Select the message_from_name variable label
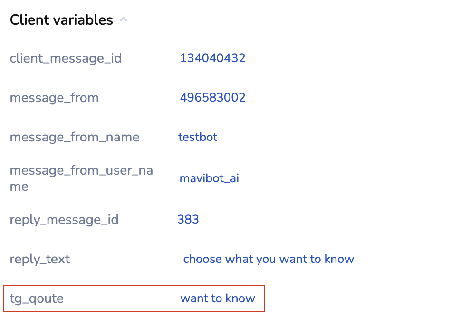Image resolution: width=461 pixels, height=317 pixels. tap(75, 137)
